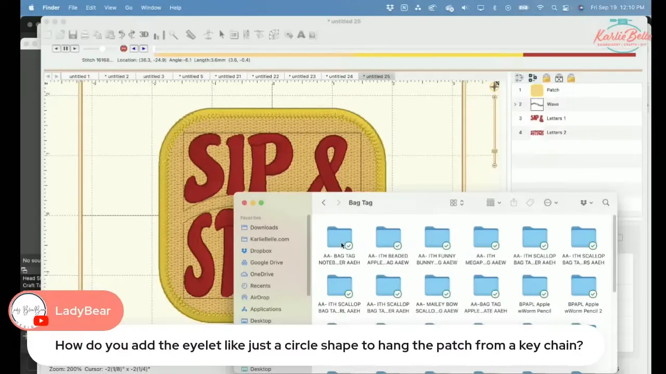Click the crossed-out lock icon in object panel
This screenshot has width=666, height=374.
(x=559, y=78)
